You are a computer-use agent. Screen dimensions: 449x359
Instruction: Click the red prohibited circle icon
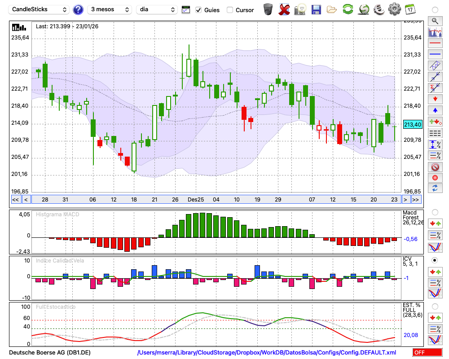[x=435, y=167]
